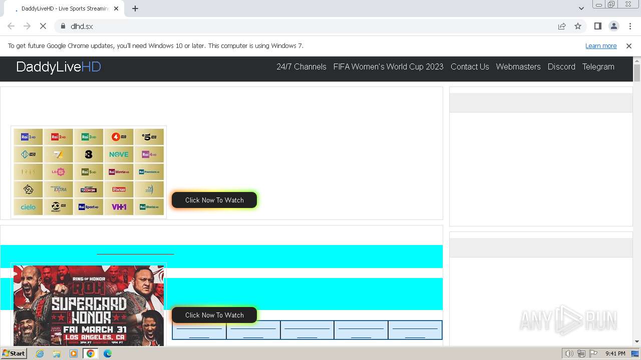Open the network status tray icon
The image size is (641, 360).
[x=581, y=353]
